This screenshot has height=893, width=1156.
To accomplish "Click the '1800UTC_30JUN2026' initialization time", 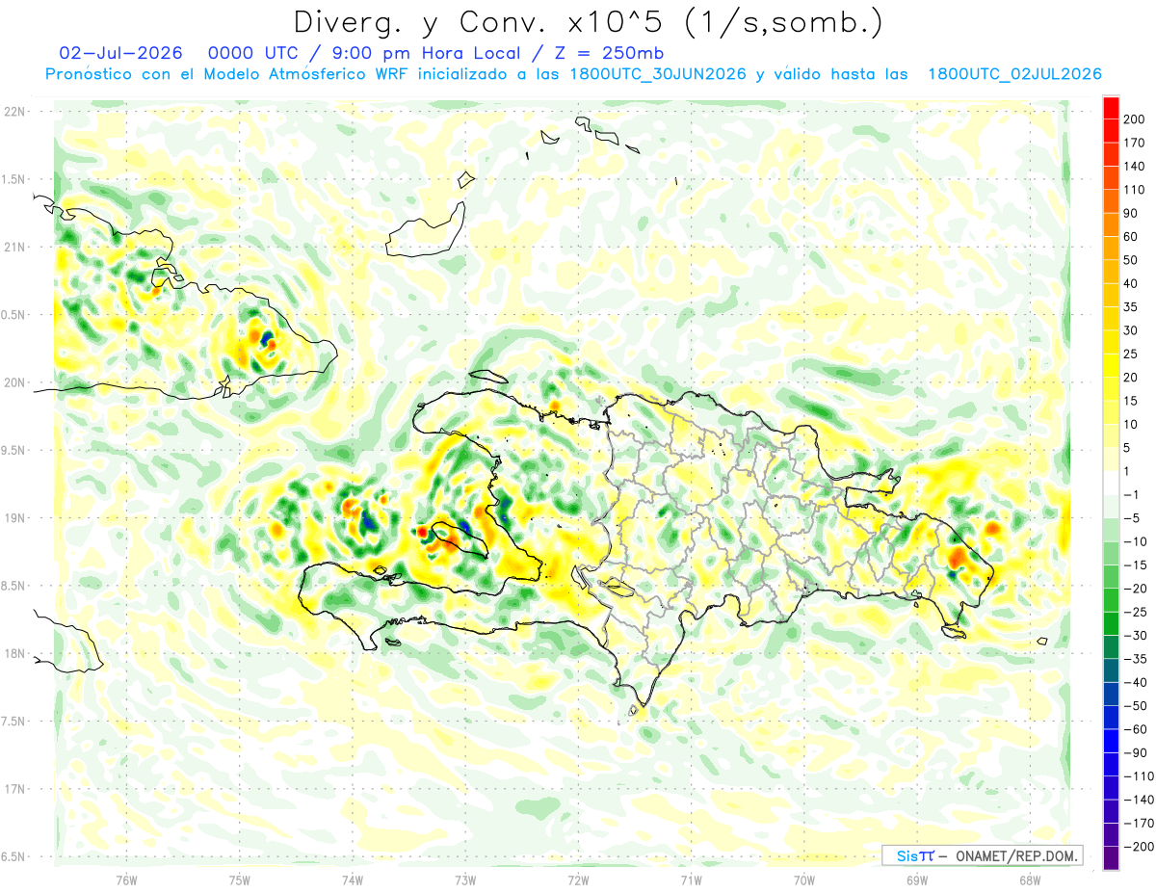I will pos(658,74).
